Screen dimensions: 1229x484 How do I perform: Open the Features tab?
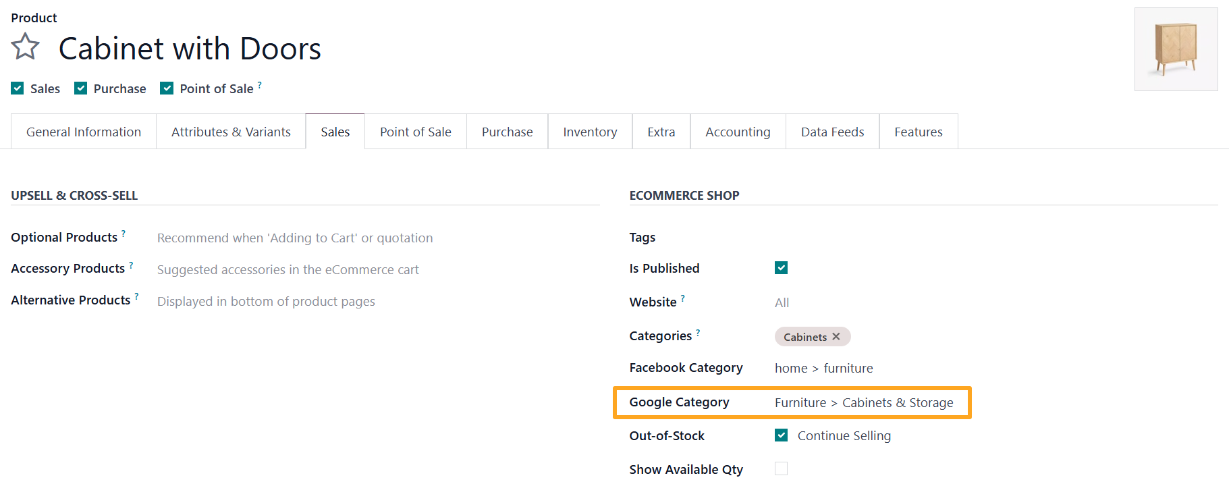919,132
